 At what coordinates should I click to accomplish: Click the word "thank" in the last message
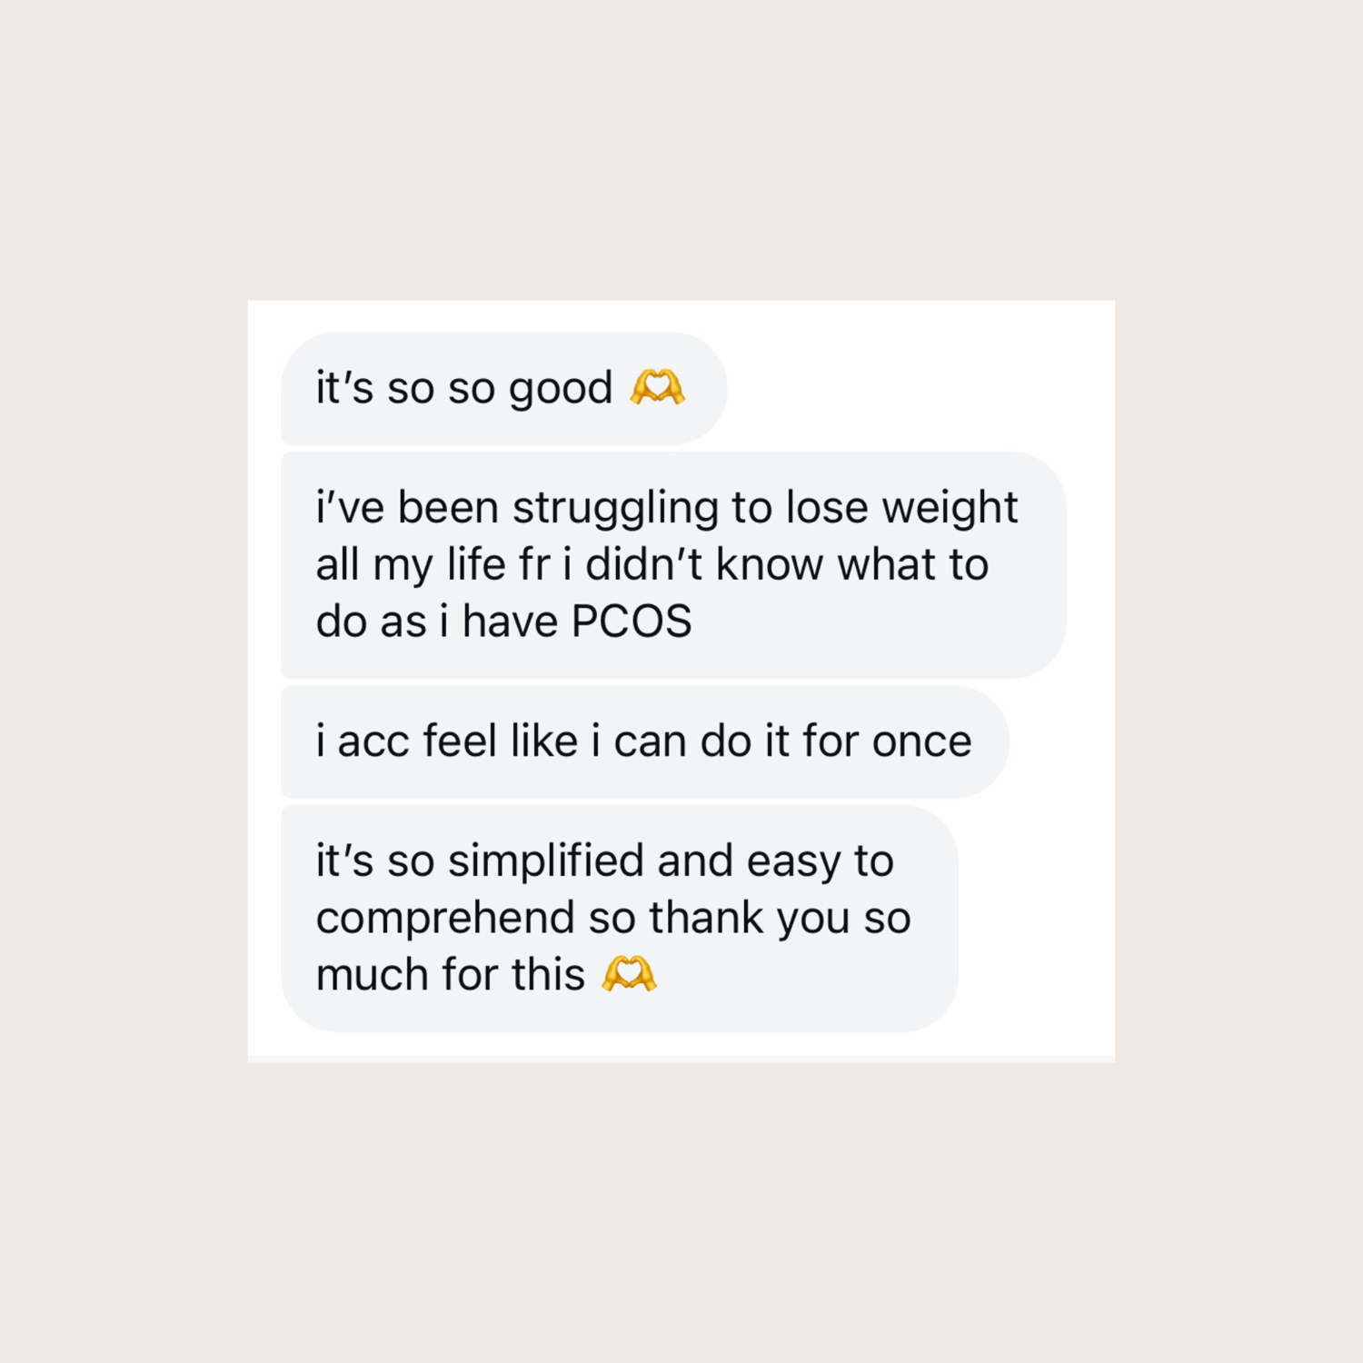click(x=706, y=918)
